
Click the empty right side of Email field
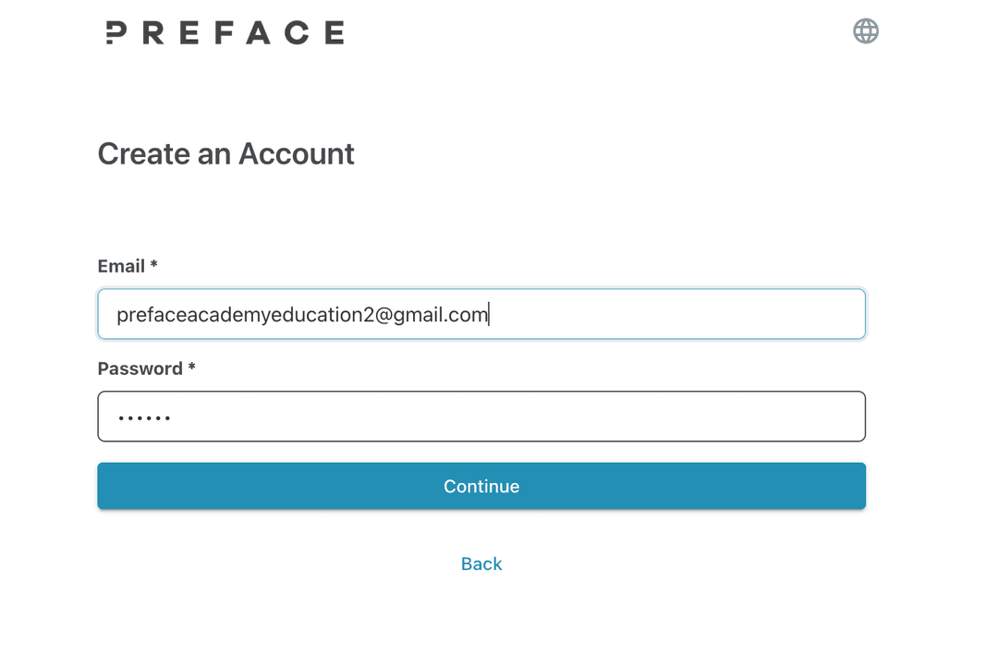(x=702, y=314)
